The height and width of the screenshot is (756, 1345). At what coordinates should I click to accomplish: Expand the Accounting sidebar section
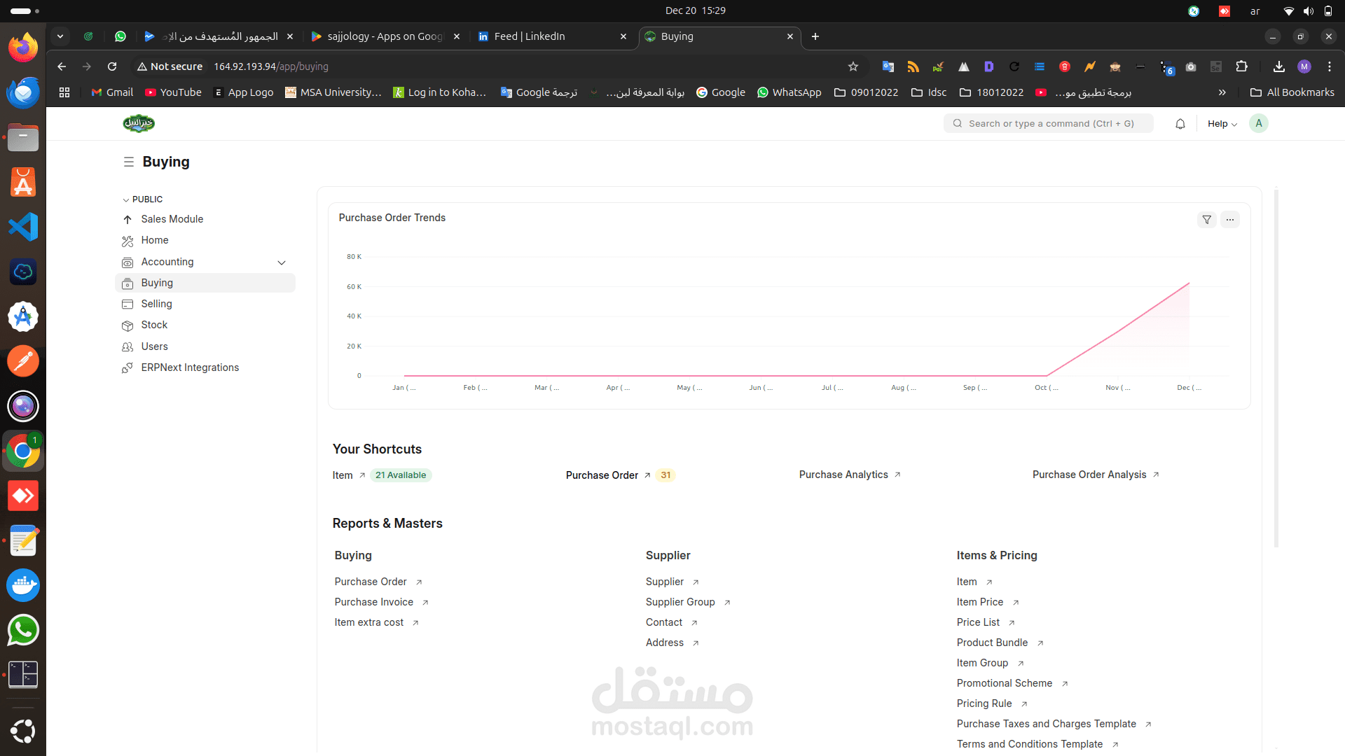point(282,262)
